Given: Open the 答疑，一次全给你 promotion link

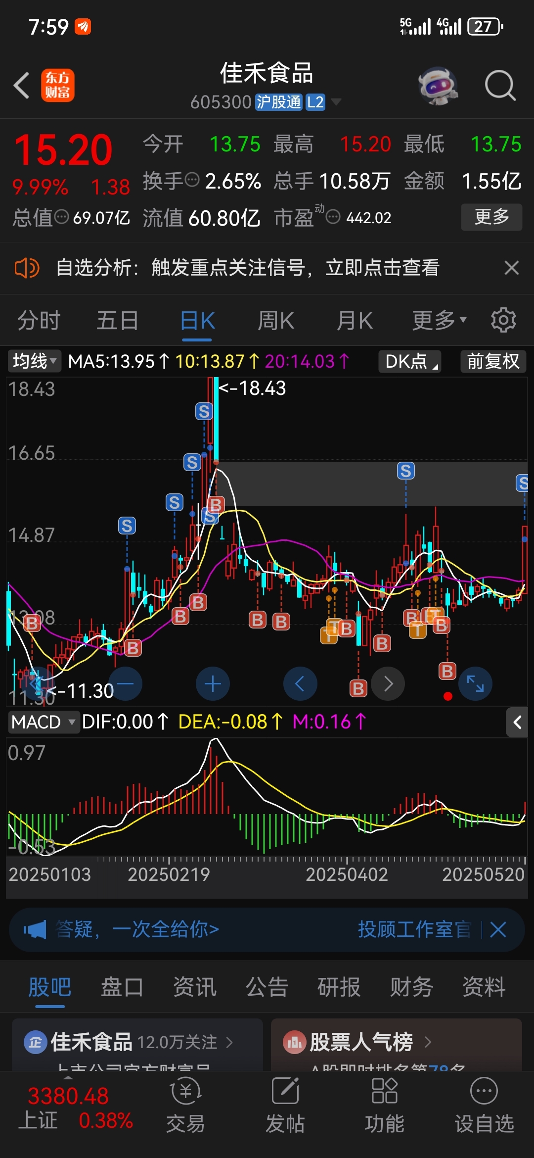Looking at the screenshot, I should [137, 929].
